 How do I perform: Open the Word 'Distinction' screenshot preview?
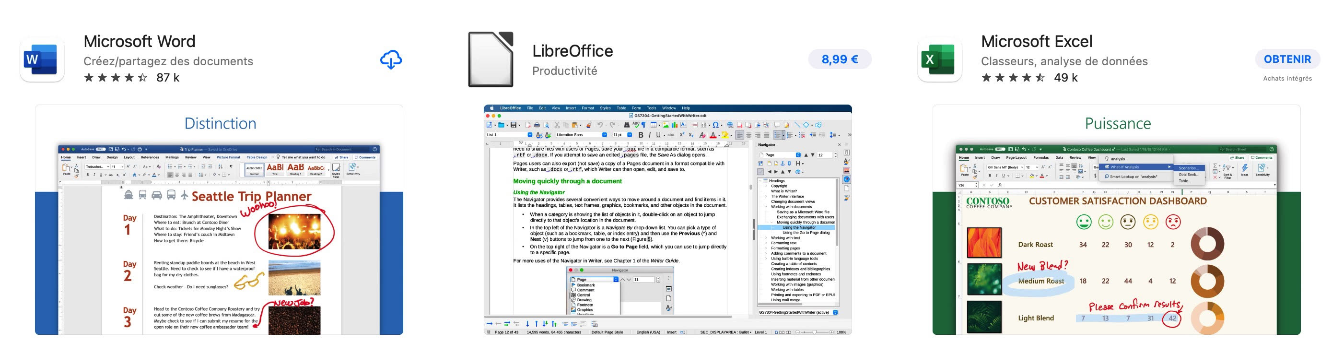pyautogui.click(x=219, y=220)
